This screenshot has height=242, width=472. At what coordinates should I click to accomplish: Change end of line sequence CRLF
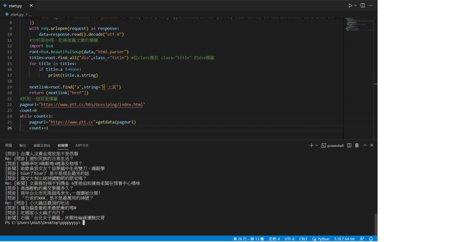click(303, 239)
